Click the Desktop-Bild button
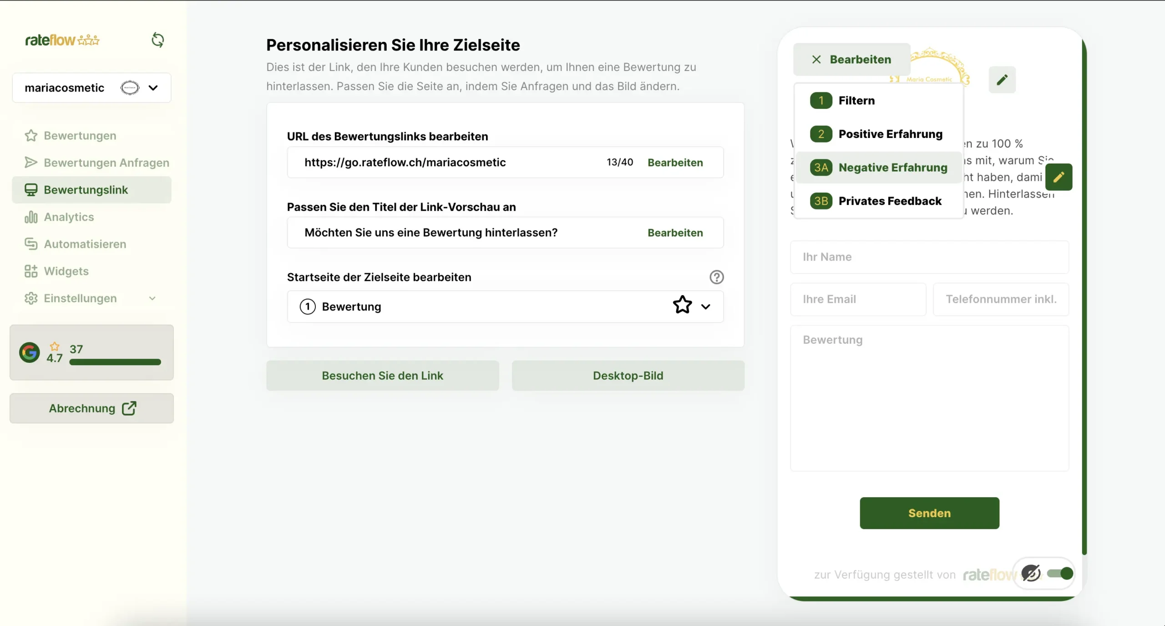Image resolution: width=1165 pixels, height=626 pixels. (x=628, y=376)
